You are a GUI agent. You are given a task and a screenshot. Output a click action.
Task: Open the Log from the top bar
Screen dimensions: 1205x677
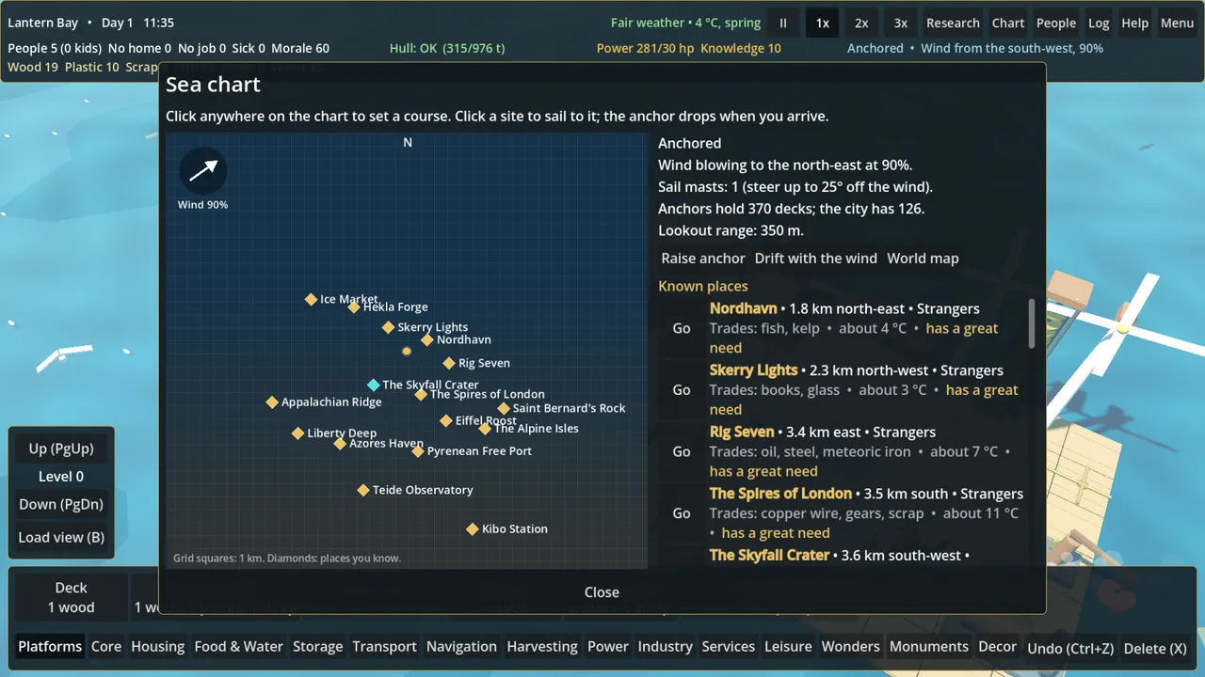tap(1099, 23)
